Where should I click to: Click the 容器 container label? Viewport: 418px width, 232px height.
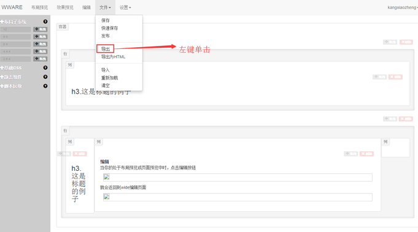point(63,26)
